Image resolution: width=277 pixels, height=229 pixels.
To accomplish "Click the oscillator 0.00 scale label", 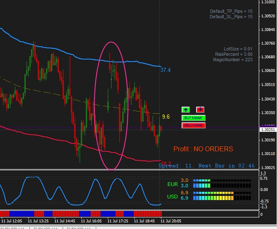I will point(264,190).
